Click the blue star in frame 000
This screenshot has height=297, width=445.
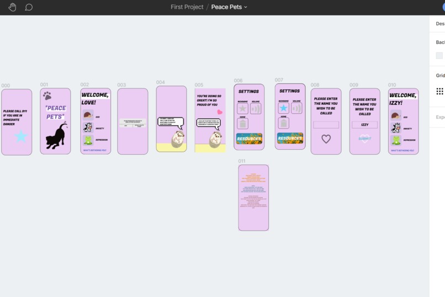21,136
